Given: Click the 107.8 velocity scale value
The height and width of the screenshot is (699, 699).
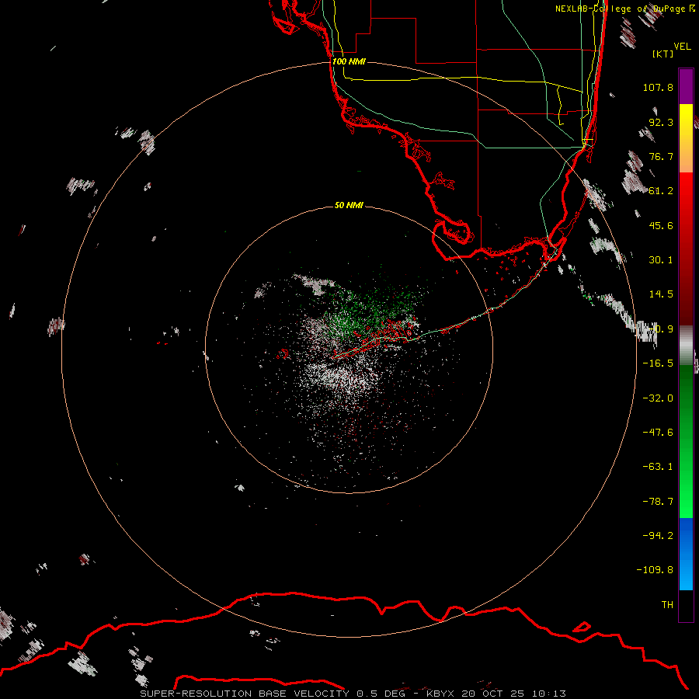Looking at the screenshot, I should click(x=658, y=87).
